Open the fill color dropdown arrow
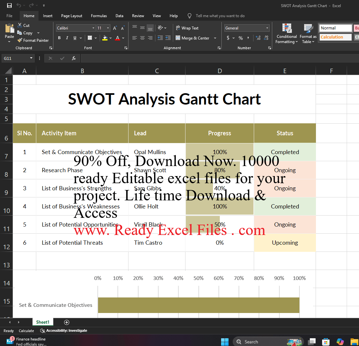The height and width of the screenshot is (346, 359). coord(111,38)
